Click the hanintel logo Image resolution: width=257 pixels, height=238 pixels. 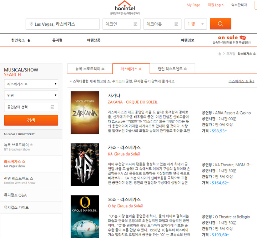point(125,8)
